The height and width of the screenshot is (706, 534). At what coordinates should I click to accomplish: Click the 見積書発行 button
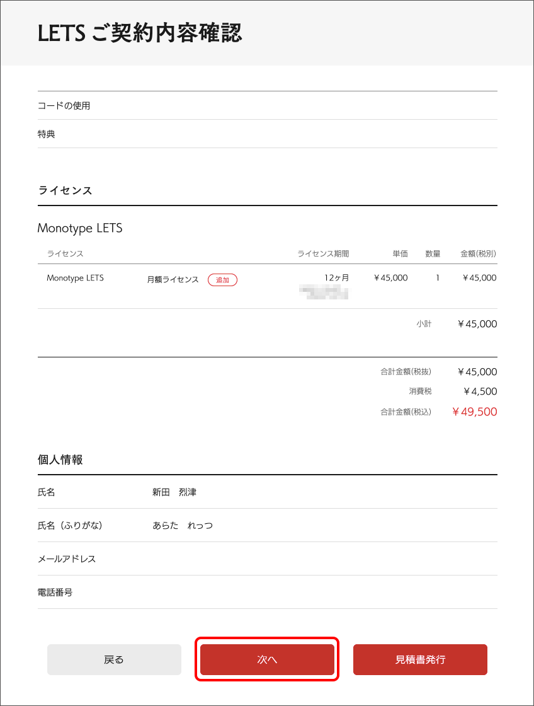click(x=420, y=659)
